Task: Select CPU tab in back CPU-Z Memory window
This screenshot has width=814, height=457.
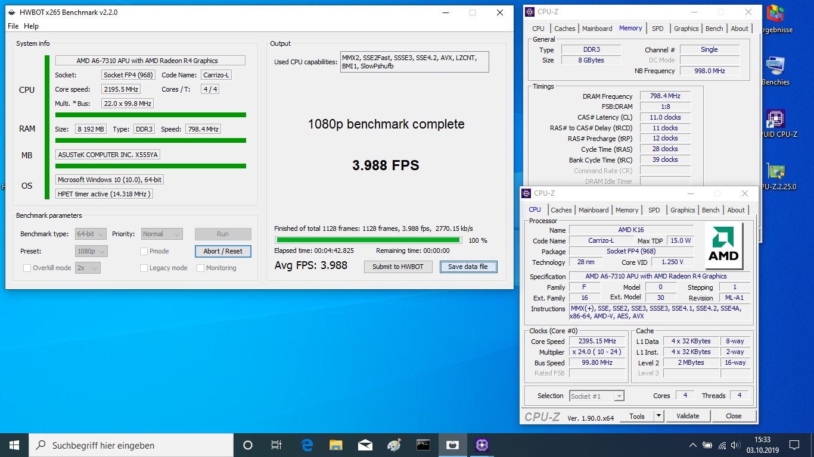Action: click(x=539, y=29)
